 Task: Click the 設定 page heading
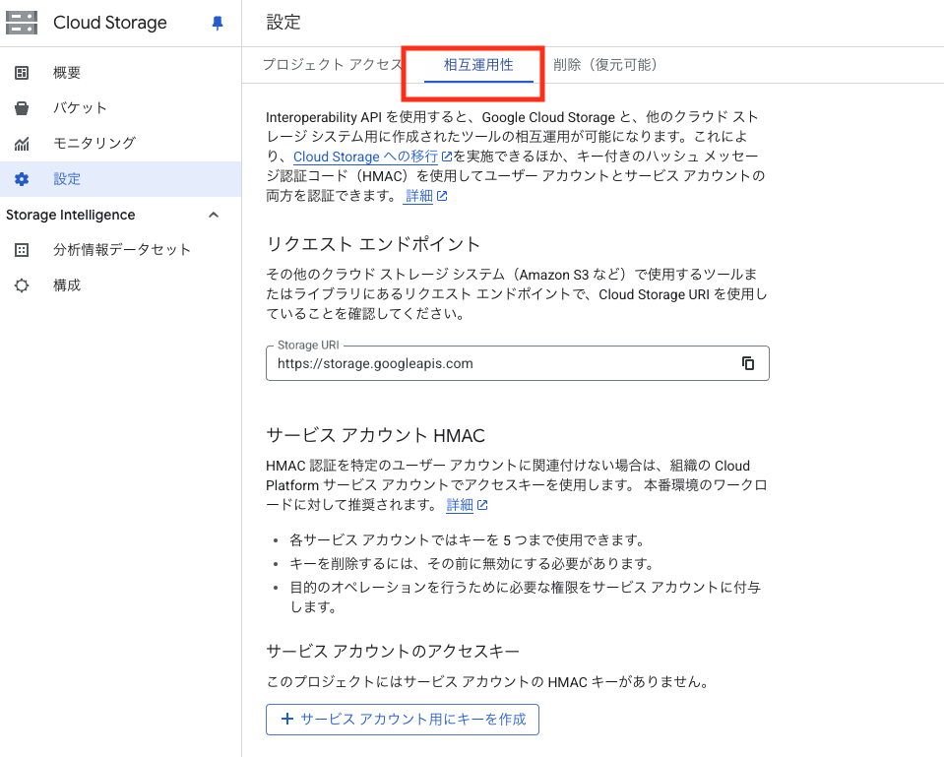(x=283, y=23)
